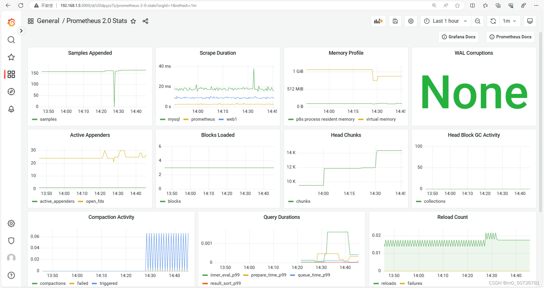Open the Help question mark icon
Screen dimensions: 544x288
tap(11, 275)
